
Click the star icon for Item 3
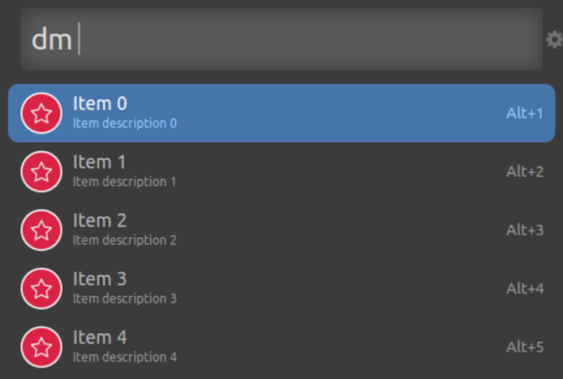coord(41,288)
